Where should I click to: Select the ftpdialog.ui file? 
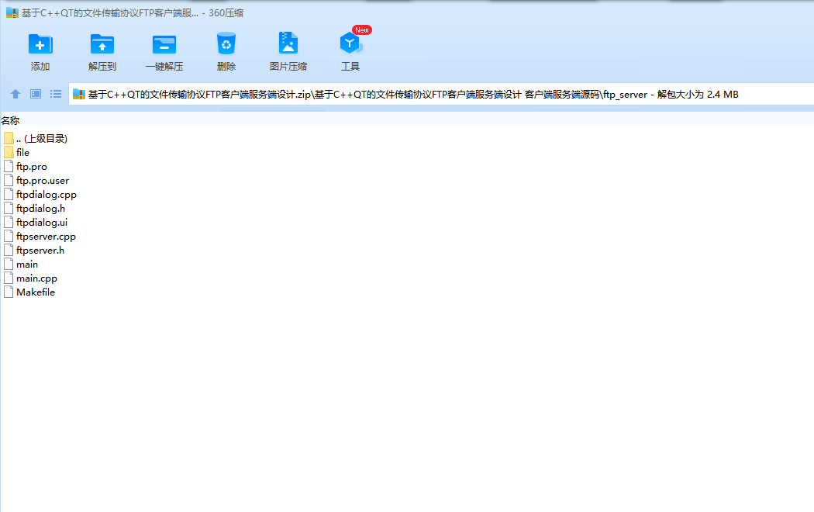click(x=42, y=223)
